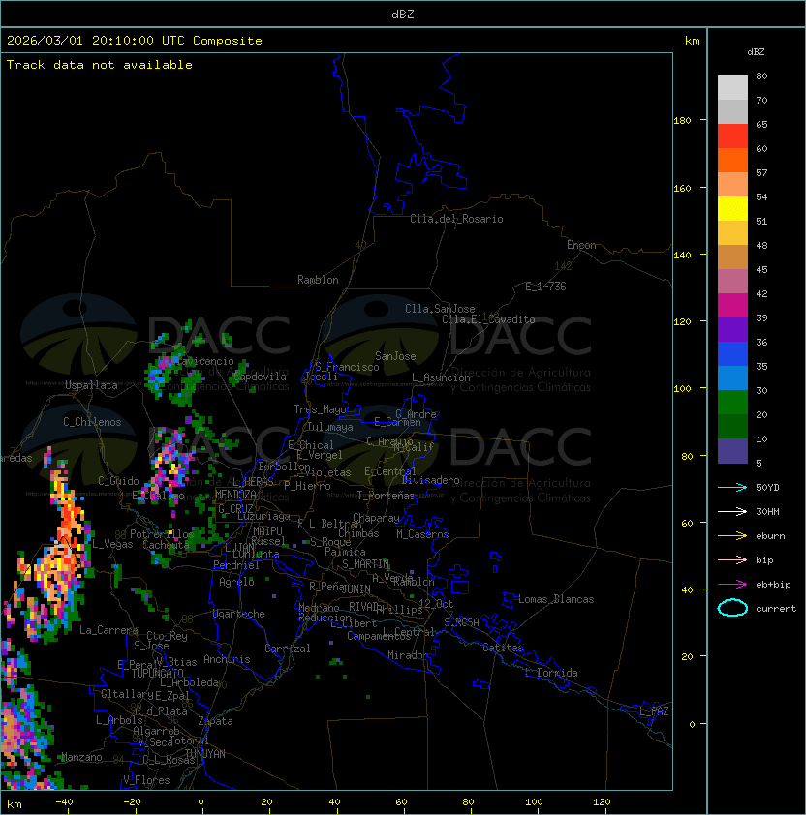
Task: Click the 'TUNUYAN' map label
Action: click(205, 754)
